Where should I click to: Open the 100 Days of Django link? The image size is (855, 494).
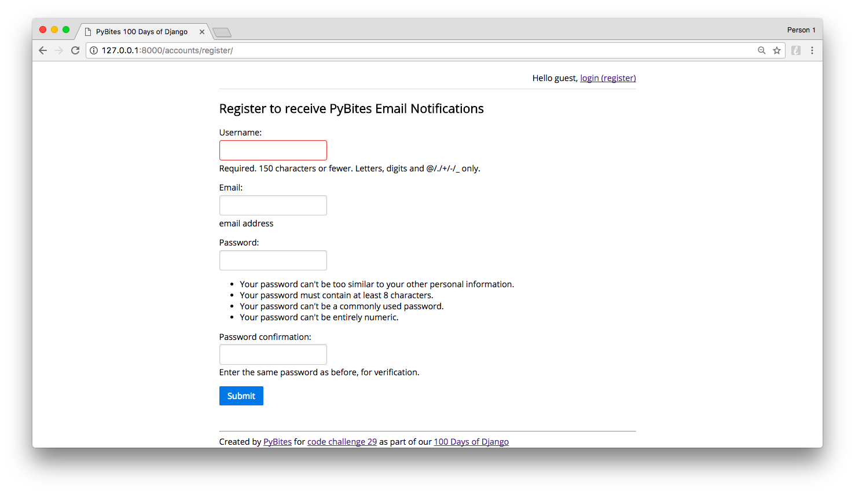tap(471, 441)
